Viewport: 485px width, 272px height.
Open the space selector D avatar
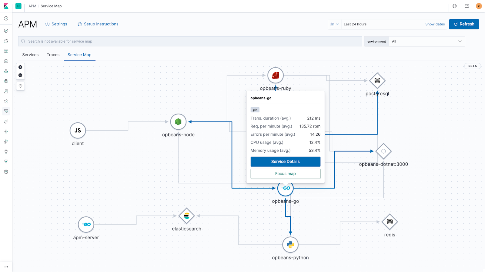[18, 6]
